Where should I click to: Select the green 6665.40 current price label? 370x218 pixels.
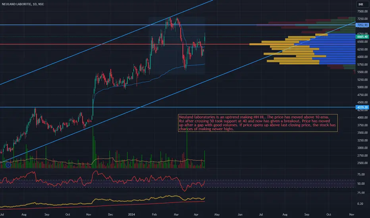(362, 37)
